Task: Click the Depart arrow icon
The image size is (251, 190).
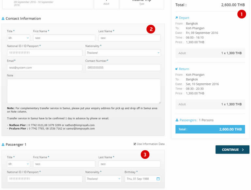Action: point(176,18)
